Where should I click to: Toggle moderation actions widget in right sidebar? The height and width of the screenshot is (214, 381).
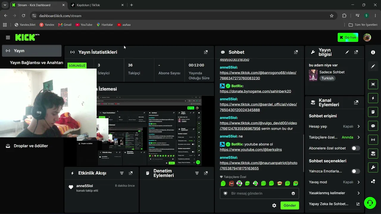pos(373,112)
